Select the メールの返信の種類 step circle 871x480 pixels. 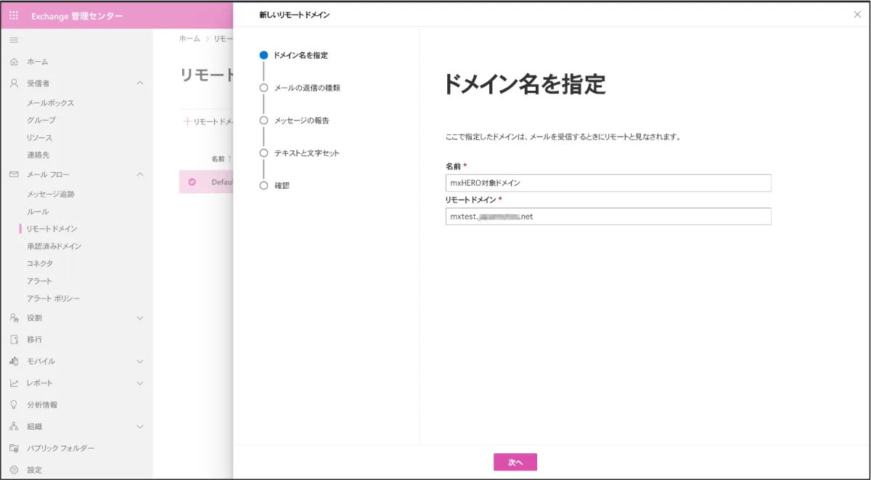click(263, 88)
